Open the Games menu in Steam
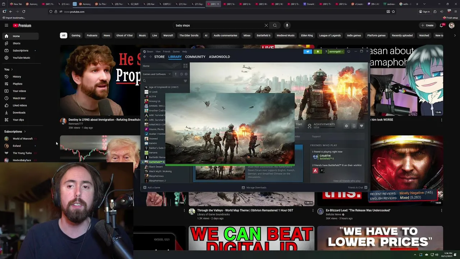The height and width of the screenshot is (259, 460). [x=176, y=51]
